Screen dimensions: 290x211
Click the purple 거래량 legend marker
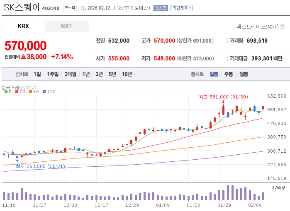point(273,187)
